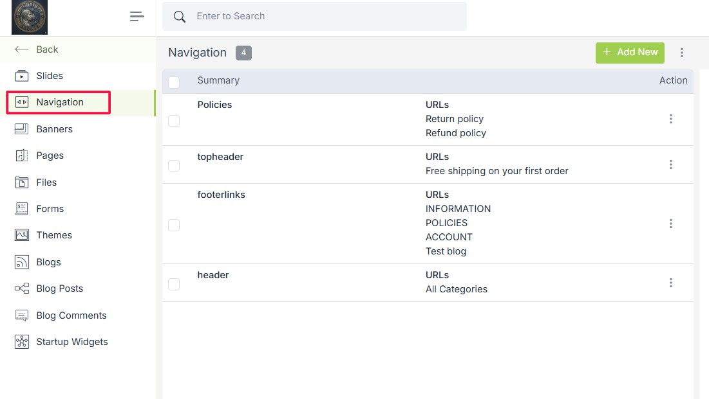Click the Slides icon in sidebar
The image size is (709, 399).
tap(22, 76)
